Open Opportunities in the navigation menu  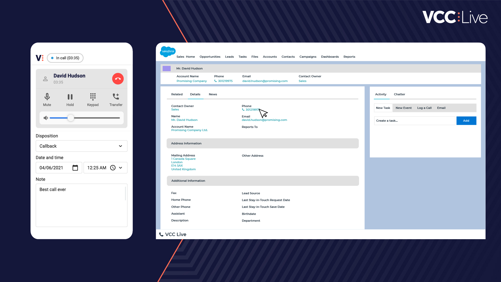[x=210, y=57]
